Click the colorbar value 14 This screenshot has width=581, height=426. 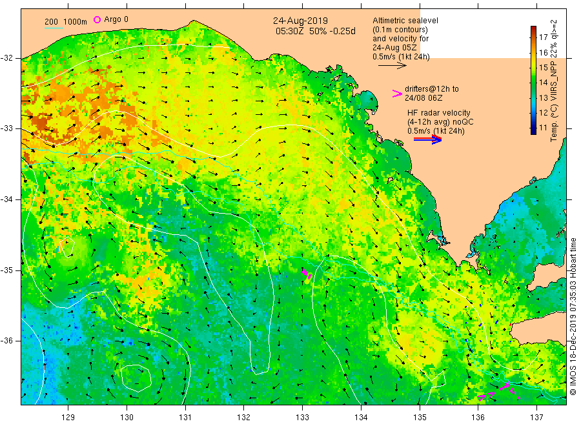[543, 83]
